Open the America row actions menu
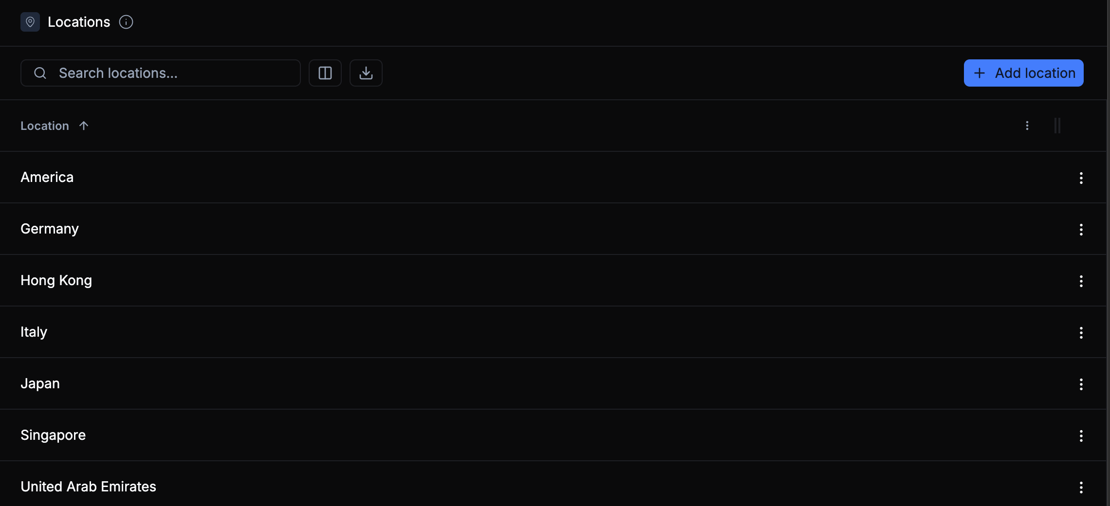The width and height of the screenshot is (1110, 506). click(1081, 178)
